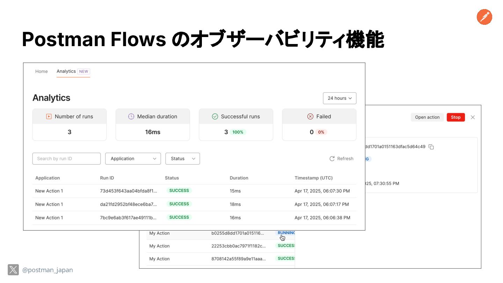Click timestamp Apr 17, 2025, 06:07:17 PM

322,204
